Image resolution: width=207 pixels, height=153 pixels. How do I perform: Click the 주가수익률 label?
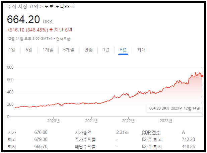point(85,139)
